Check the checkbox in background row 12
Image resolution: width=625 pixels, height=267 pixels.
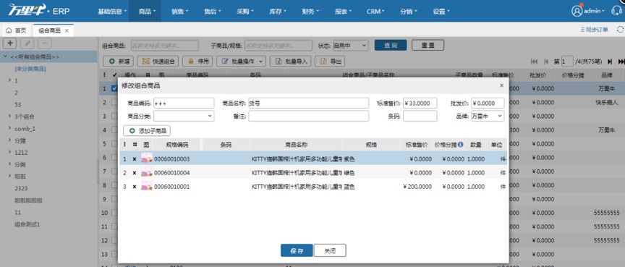[114, 241]
